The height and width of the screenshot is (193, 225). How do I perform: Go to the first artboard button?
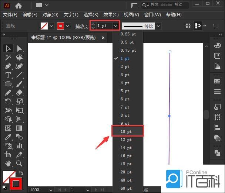[59, 190]
